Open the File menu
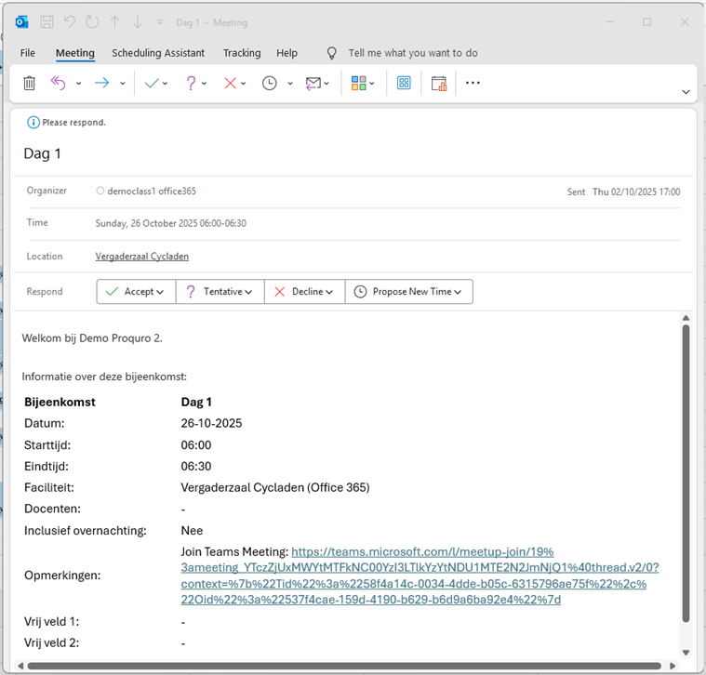Viewport: 706px width, 675px height. 28,53
